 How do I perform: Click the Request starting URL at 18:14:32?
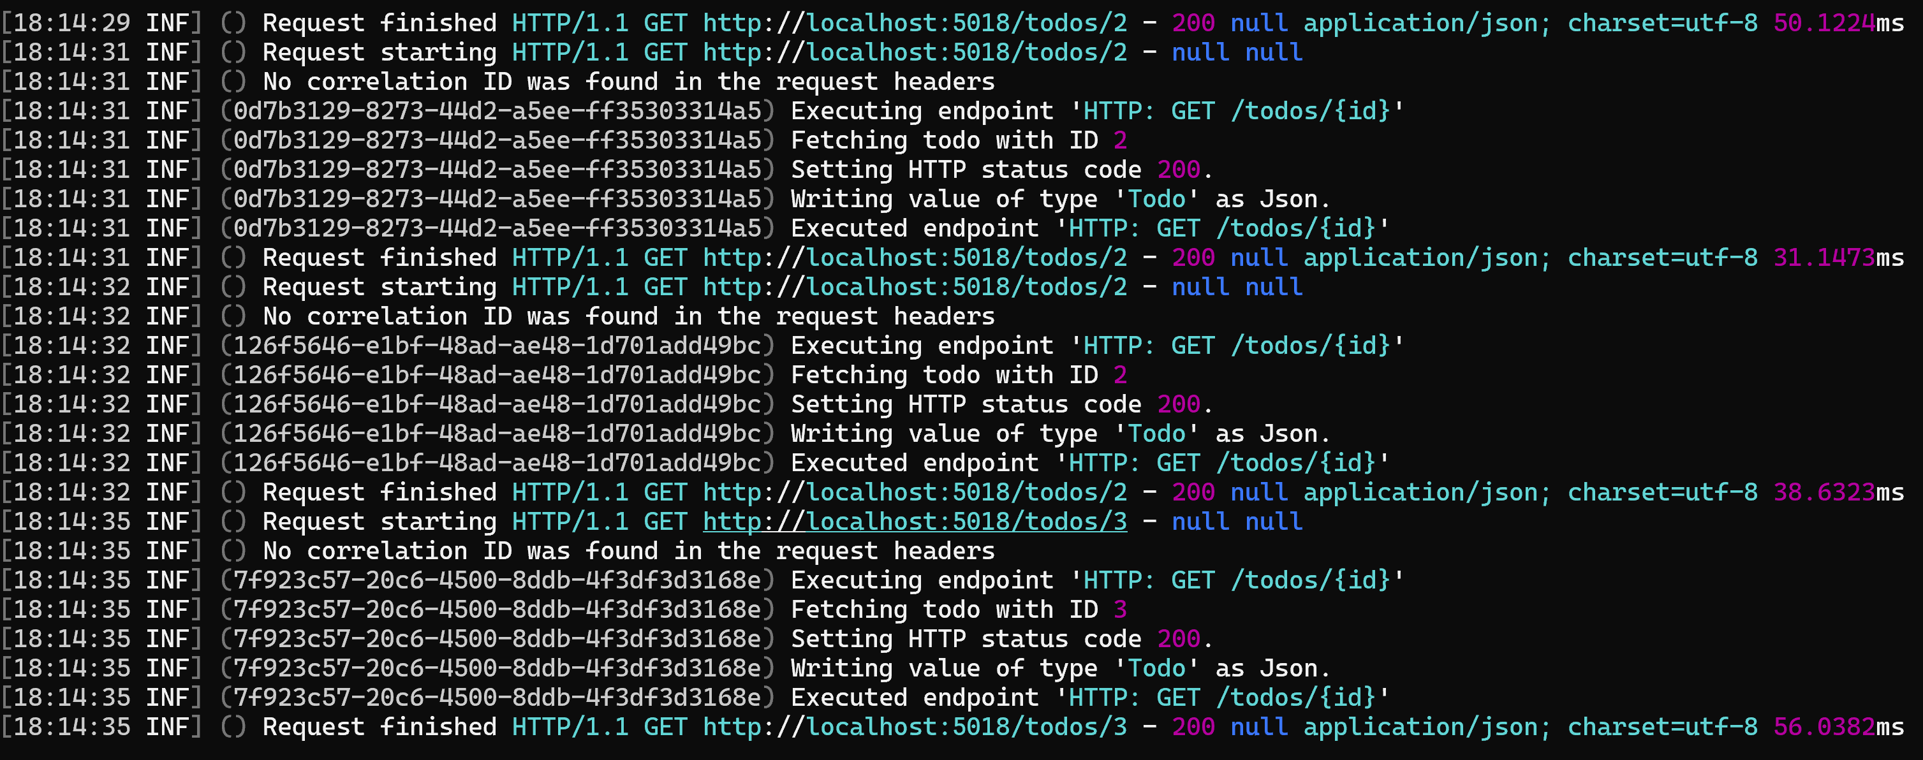pyautogui.click(x=915, y=287)
